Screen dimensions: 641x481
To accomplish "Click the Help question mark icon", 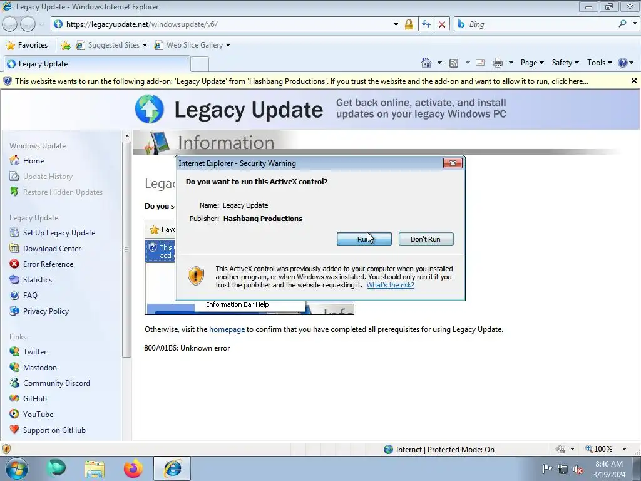I will click(623, 63).
